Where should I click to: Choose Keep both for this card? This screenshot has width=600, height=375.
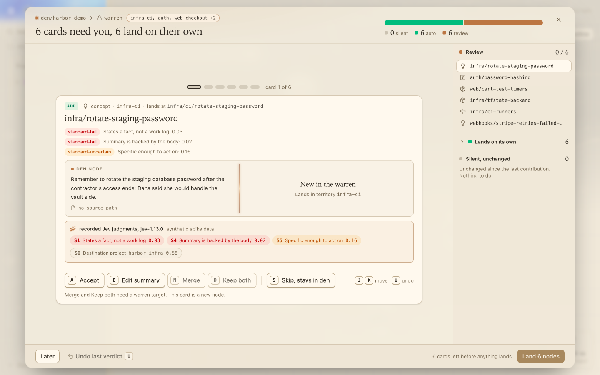click(x=232, y=280)
